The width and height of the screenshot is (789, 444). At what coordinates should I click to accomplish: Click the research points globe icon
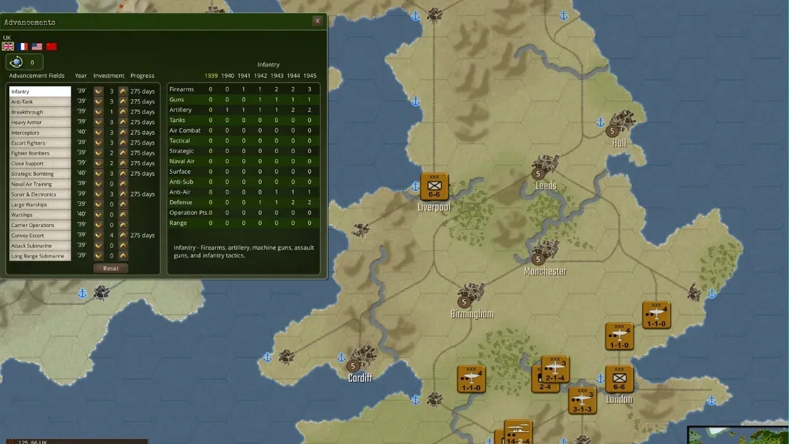[x=17, y=61]
